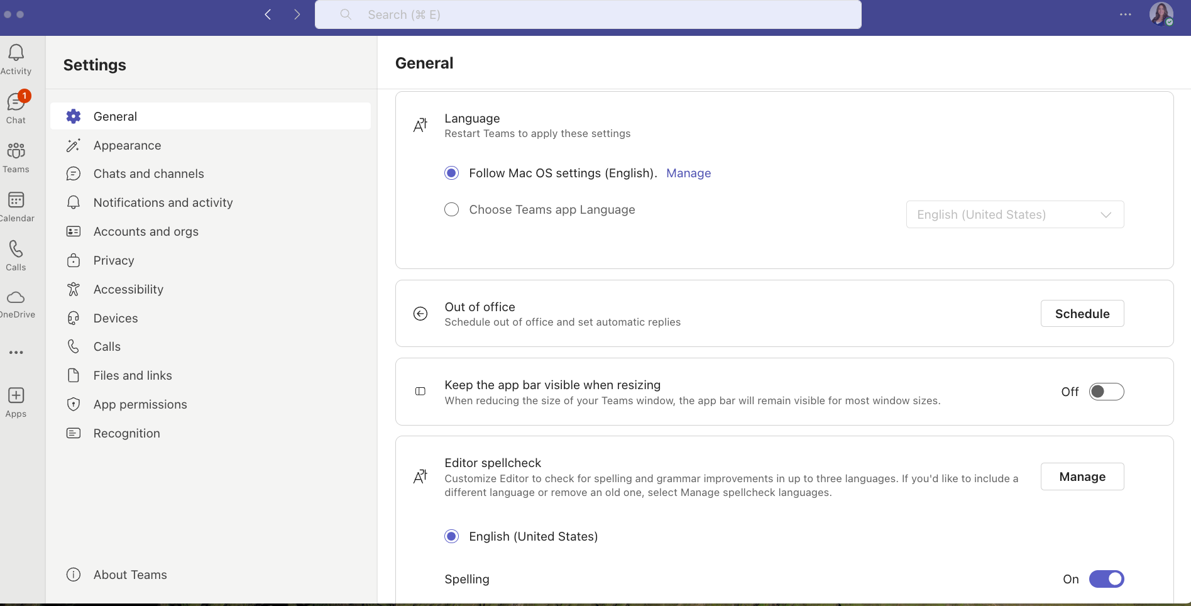Click the Settings heading text

click(95, 65)
